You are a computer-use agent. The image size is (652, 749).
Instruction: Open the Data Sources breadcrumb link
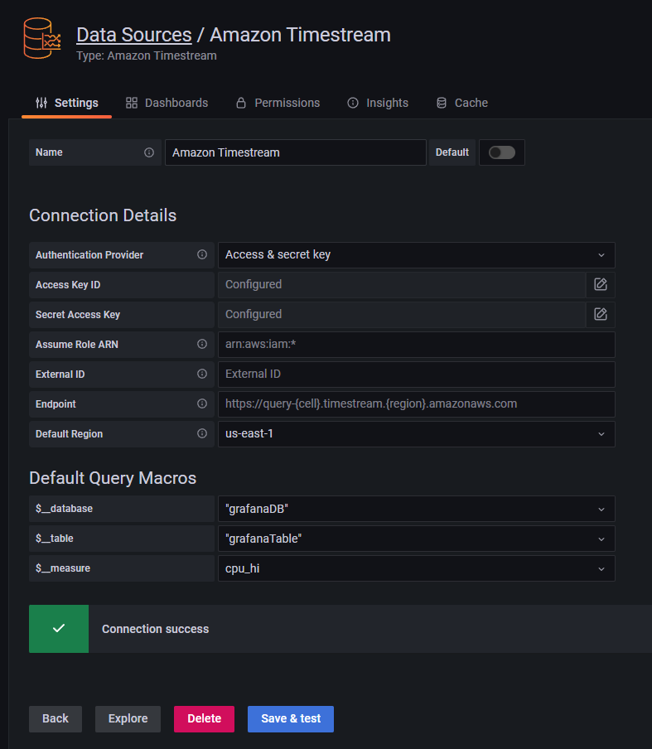coord(133,35)
